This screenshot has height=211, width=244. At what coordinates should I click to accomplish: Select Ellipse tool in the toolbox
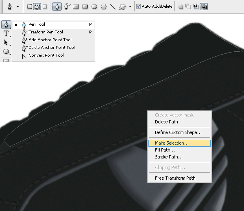[6, 51]
